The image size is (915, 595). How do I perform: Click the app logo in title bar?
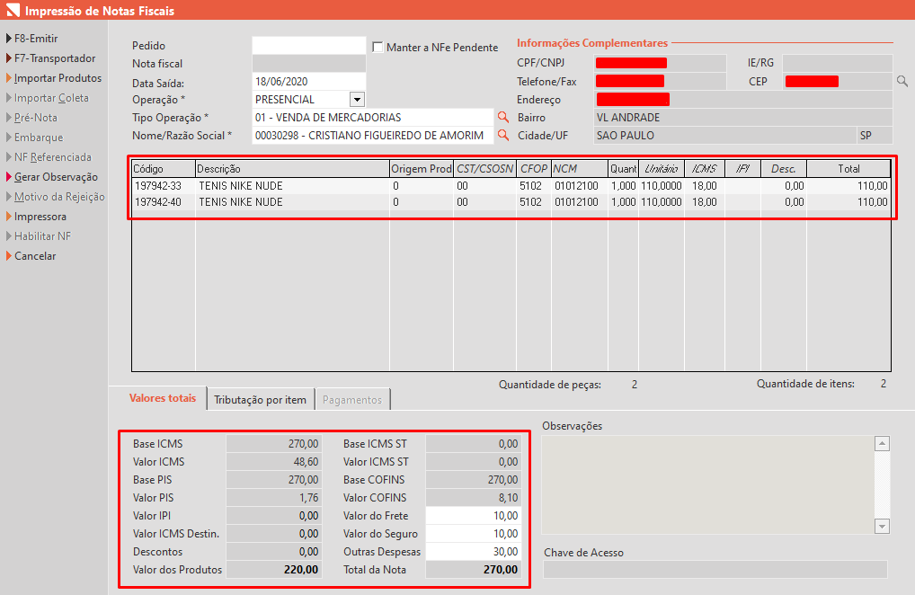pos(13,10)
